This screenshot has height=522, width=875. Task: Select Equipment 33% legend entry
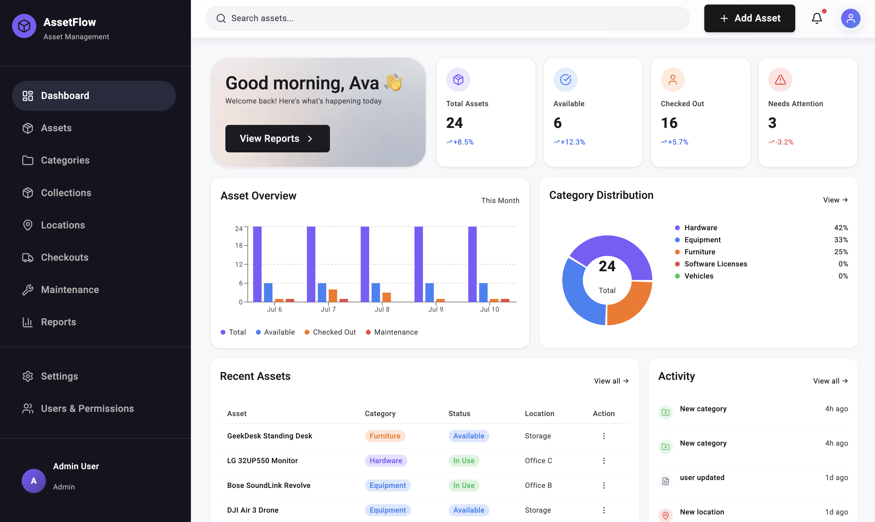pos(761,240)
